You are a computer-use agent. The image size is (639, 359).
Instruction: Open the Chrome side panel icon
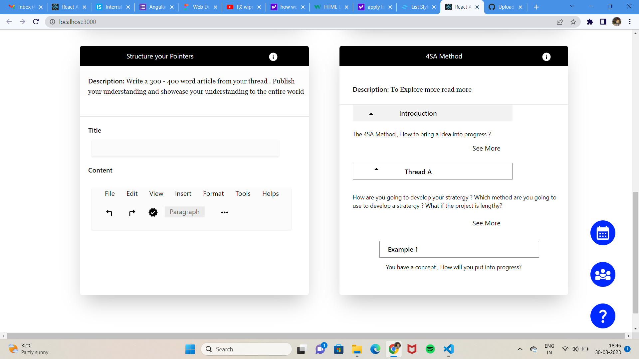[603, 22]
